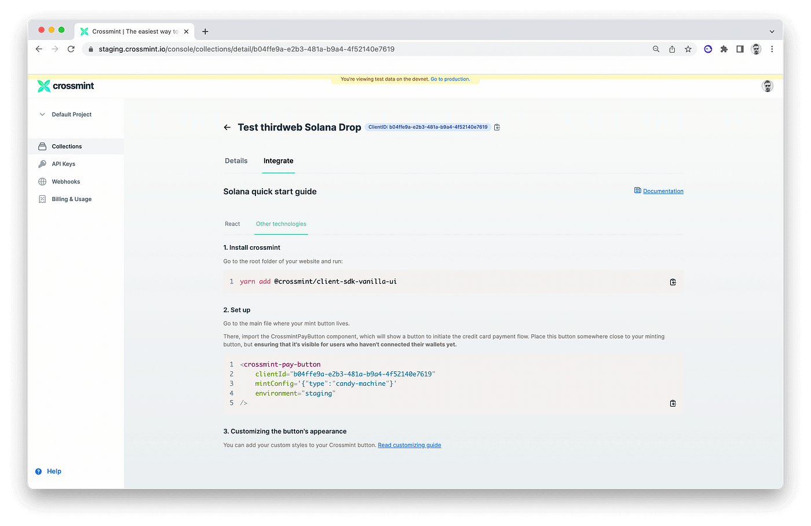The height and width of the screenshot is (526, 811).
Task: Reload the current page
Action: (71, 49)
